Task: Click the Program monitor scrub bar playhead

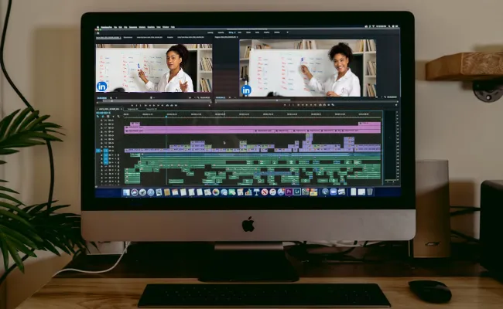Action: click(x=277, y=100)
